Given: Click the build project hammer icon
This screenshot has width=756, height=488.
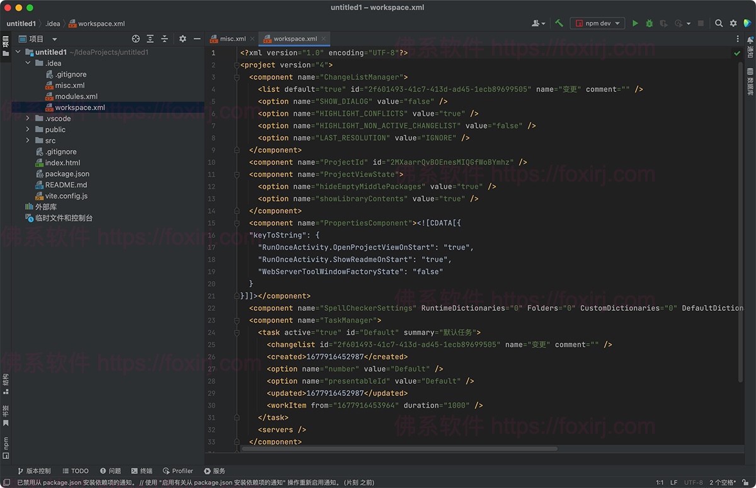Looking at the screenshot, I should click(x=559, y=23).
